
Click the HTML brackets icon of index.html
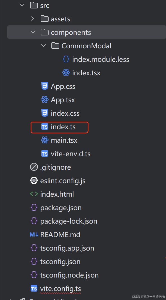[x=34, y=194]
